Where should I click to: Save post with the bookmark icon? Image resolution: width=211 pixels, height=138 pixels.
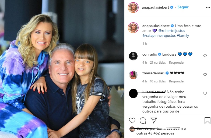point(207,120)
